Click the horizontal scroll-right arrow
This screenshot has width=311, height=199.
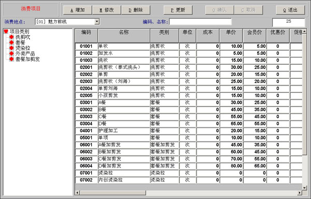[x=300, y=193]
